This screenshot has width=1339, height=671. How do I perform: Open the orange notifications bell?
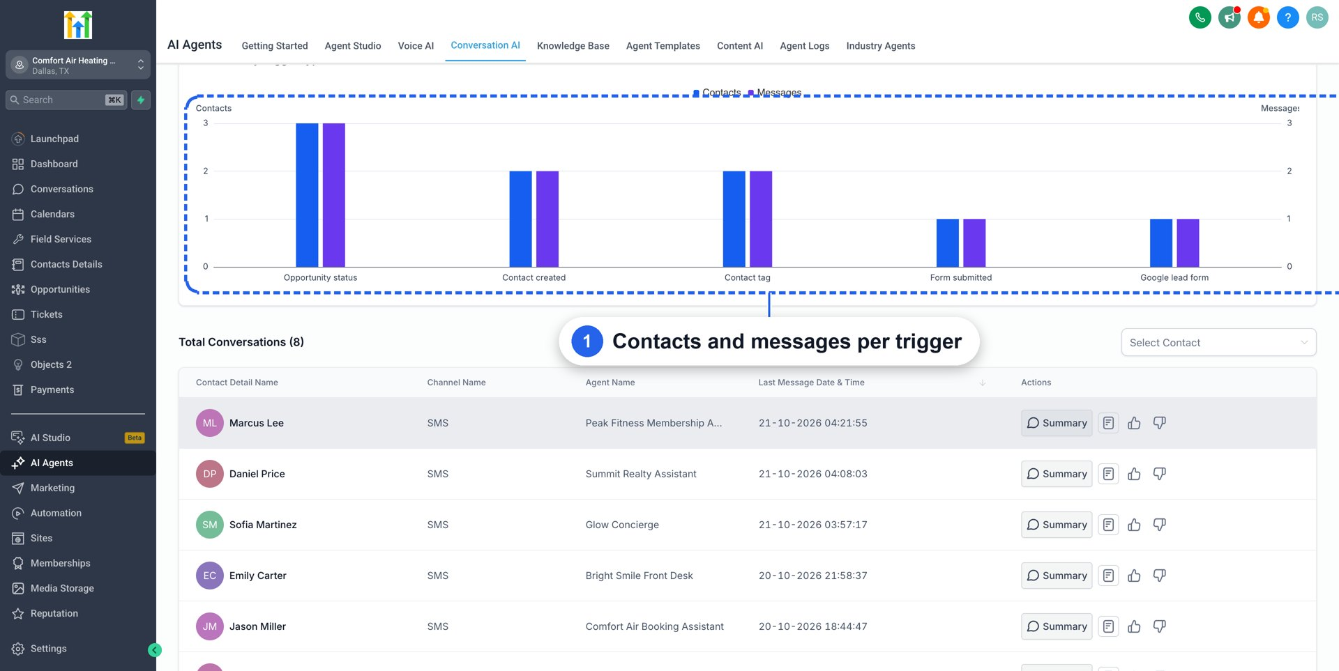click(x=1258, y=17)
